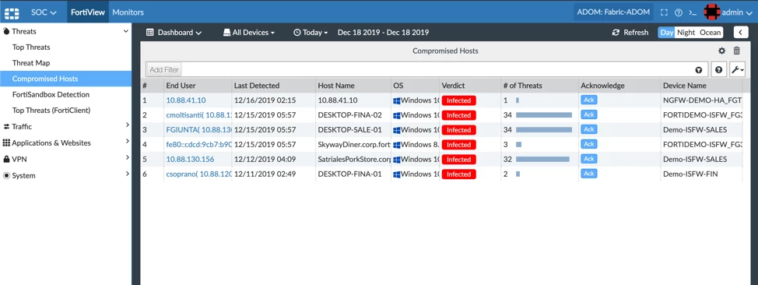Click Windows OS icon in DESKTOP-FINA-01 row
The image size is (758, 285).
pos(398,174)
